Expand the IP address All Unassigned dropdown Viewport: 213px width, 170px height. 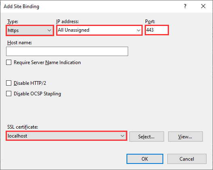coord(99,30)
